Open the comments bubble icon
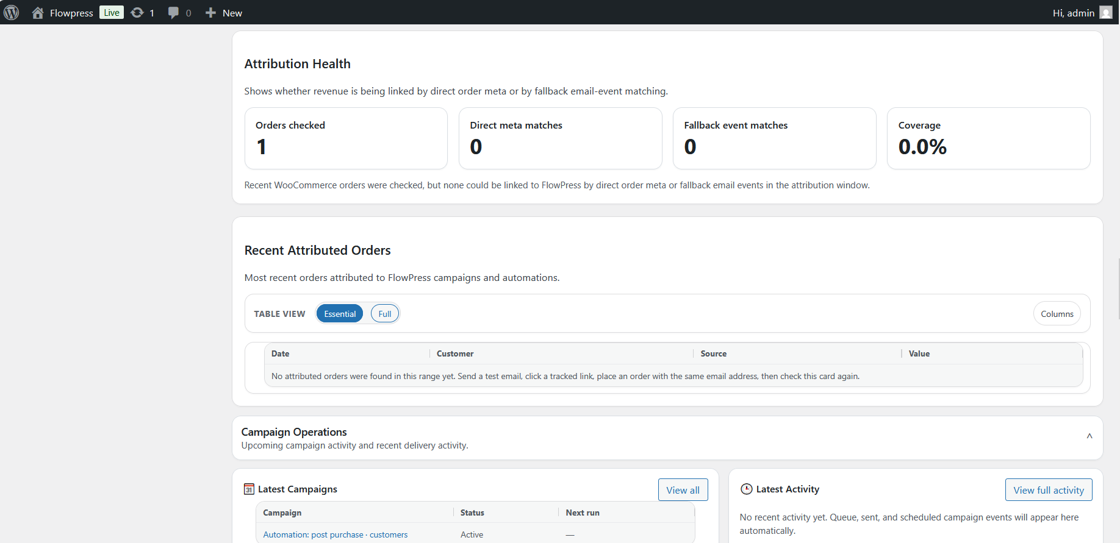 tap(179, 13)
